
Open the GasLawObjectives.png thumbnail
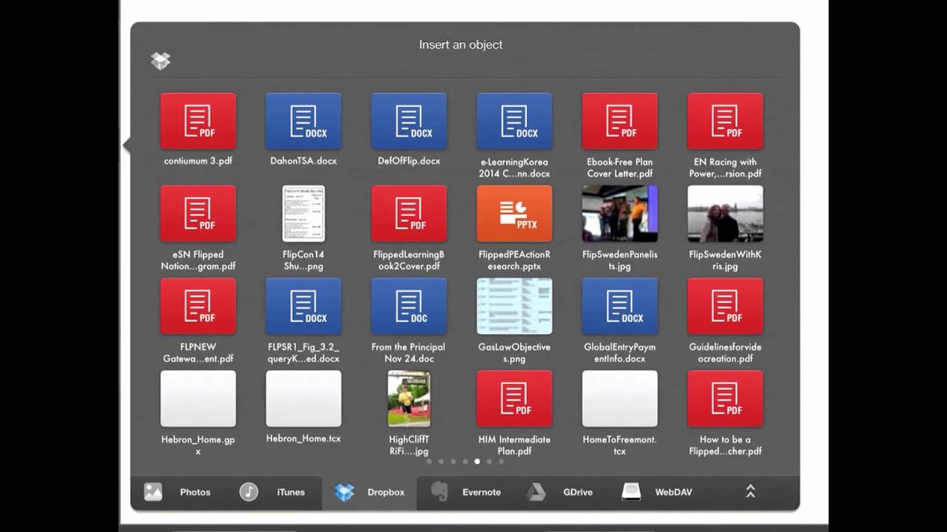point(514,306)
